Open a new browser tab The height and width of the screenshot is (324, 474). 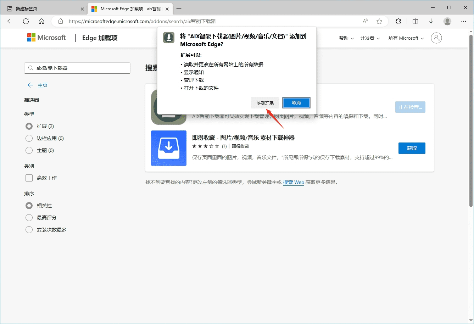pos(179,9)
